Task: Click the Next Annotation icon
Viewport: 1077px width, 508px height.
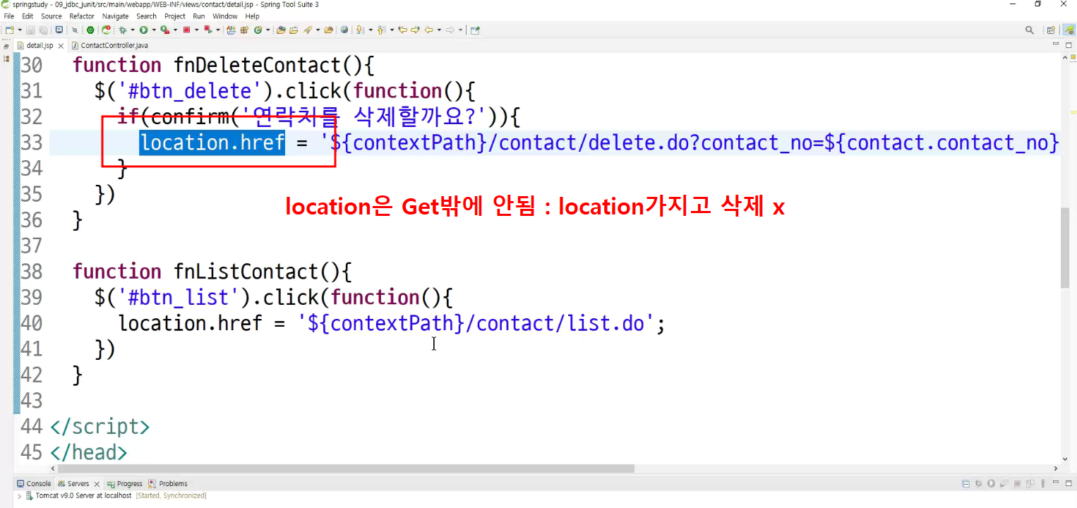Action: (360, 30)
